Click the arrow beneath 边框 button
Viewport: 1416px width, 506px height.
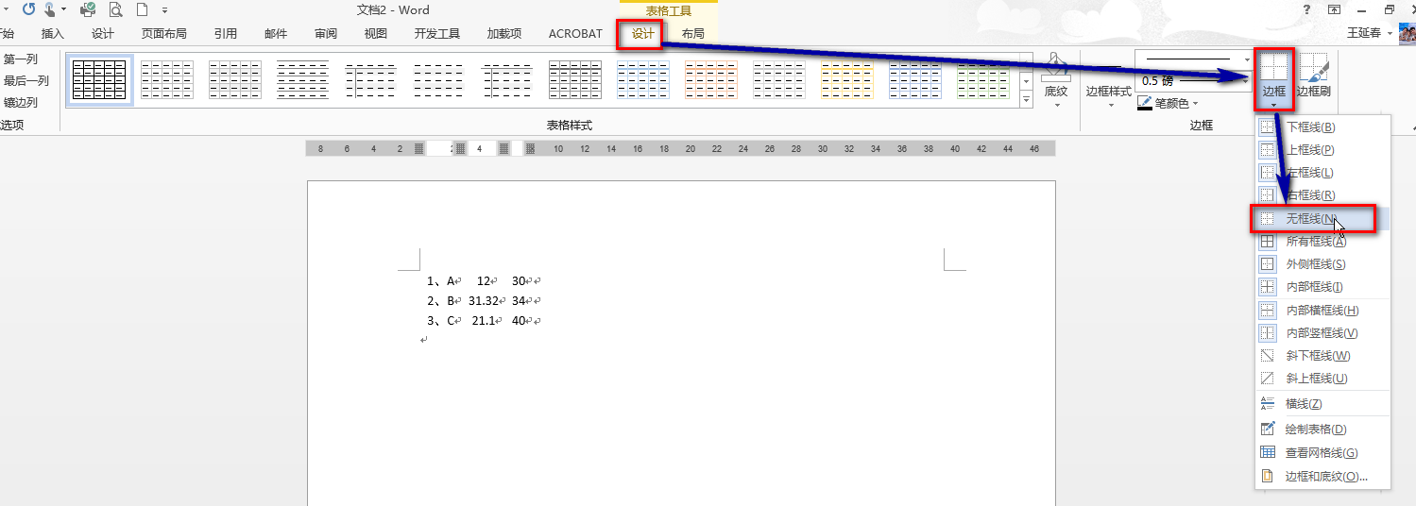(1273, 104)
